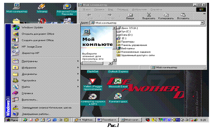Open the Справка menu in window

[156, 9]
